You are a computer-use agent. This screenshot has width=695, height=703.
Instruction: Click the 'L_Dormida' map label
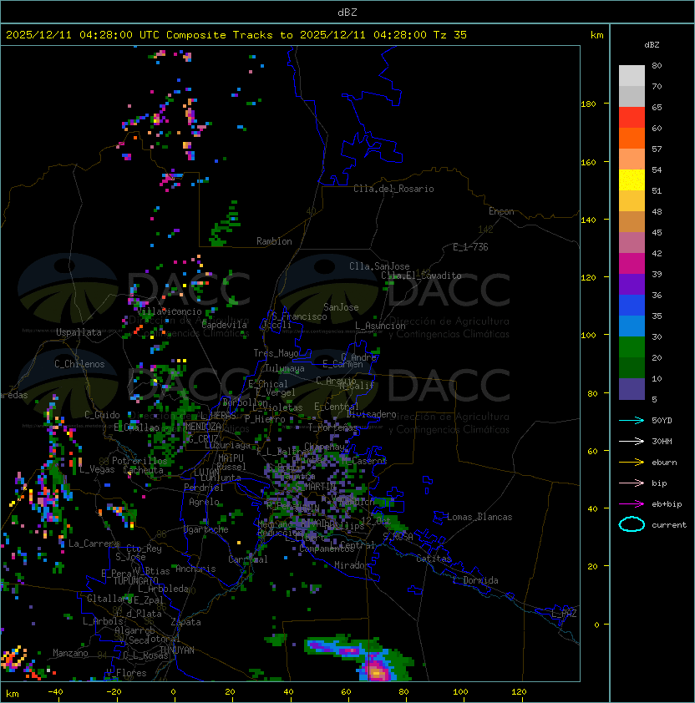tap(475, 580)
